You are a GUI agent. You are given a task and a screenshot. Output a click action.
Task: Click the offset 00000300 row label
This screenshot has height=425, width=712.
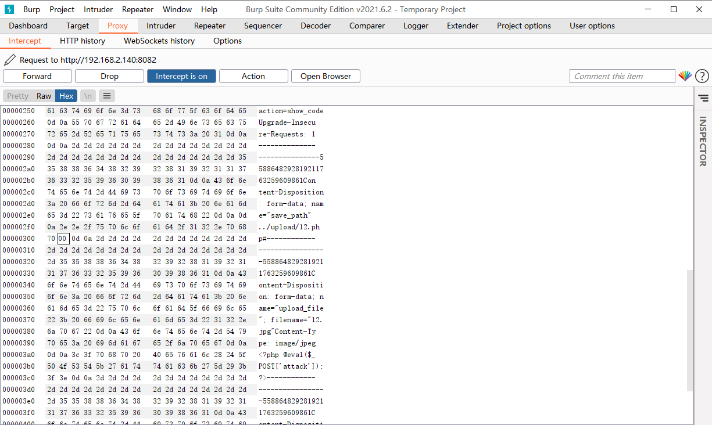19,238
